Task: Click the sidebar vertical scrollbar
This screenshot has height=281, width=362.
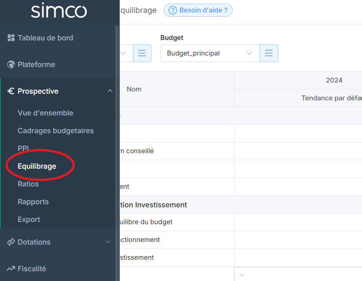Action: point(117,133)
